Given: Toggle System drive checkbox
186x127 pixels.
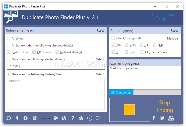Looking at the screenshot, I should coord(8,52).
